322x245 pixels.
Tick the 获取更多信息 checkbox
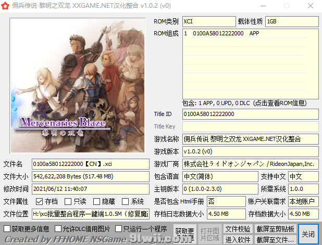point(7,229)
